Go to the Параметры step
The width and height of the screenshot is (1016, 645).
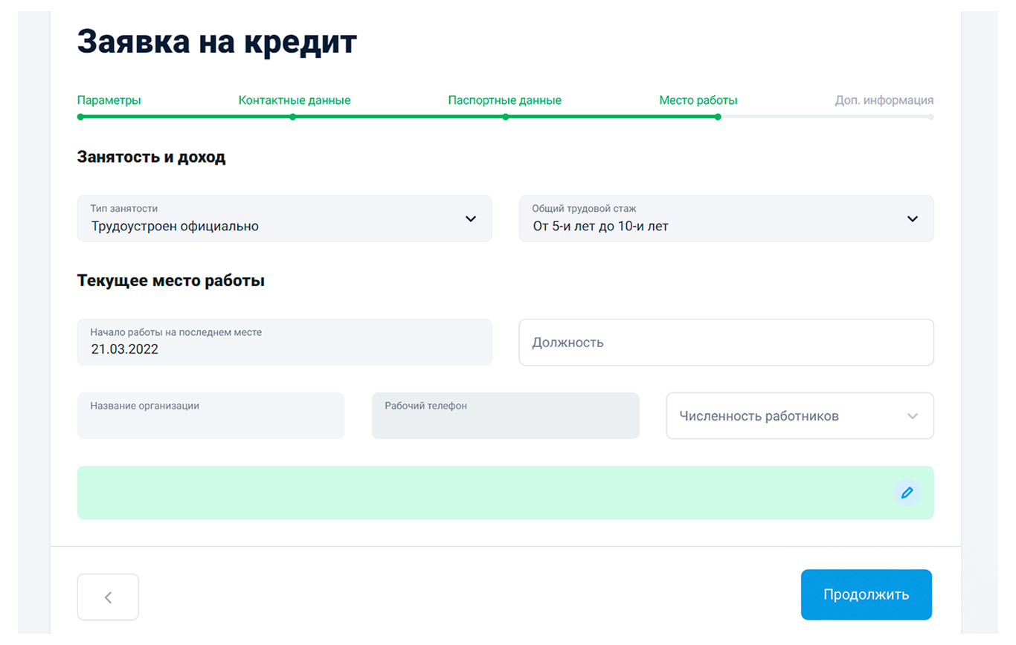coord(109,100)
